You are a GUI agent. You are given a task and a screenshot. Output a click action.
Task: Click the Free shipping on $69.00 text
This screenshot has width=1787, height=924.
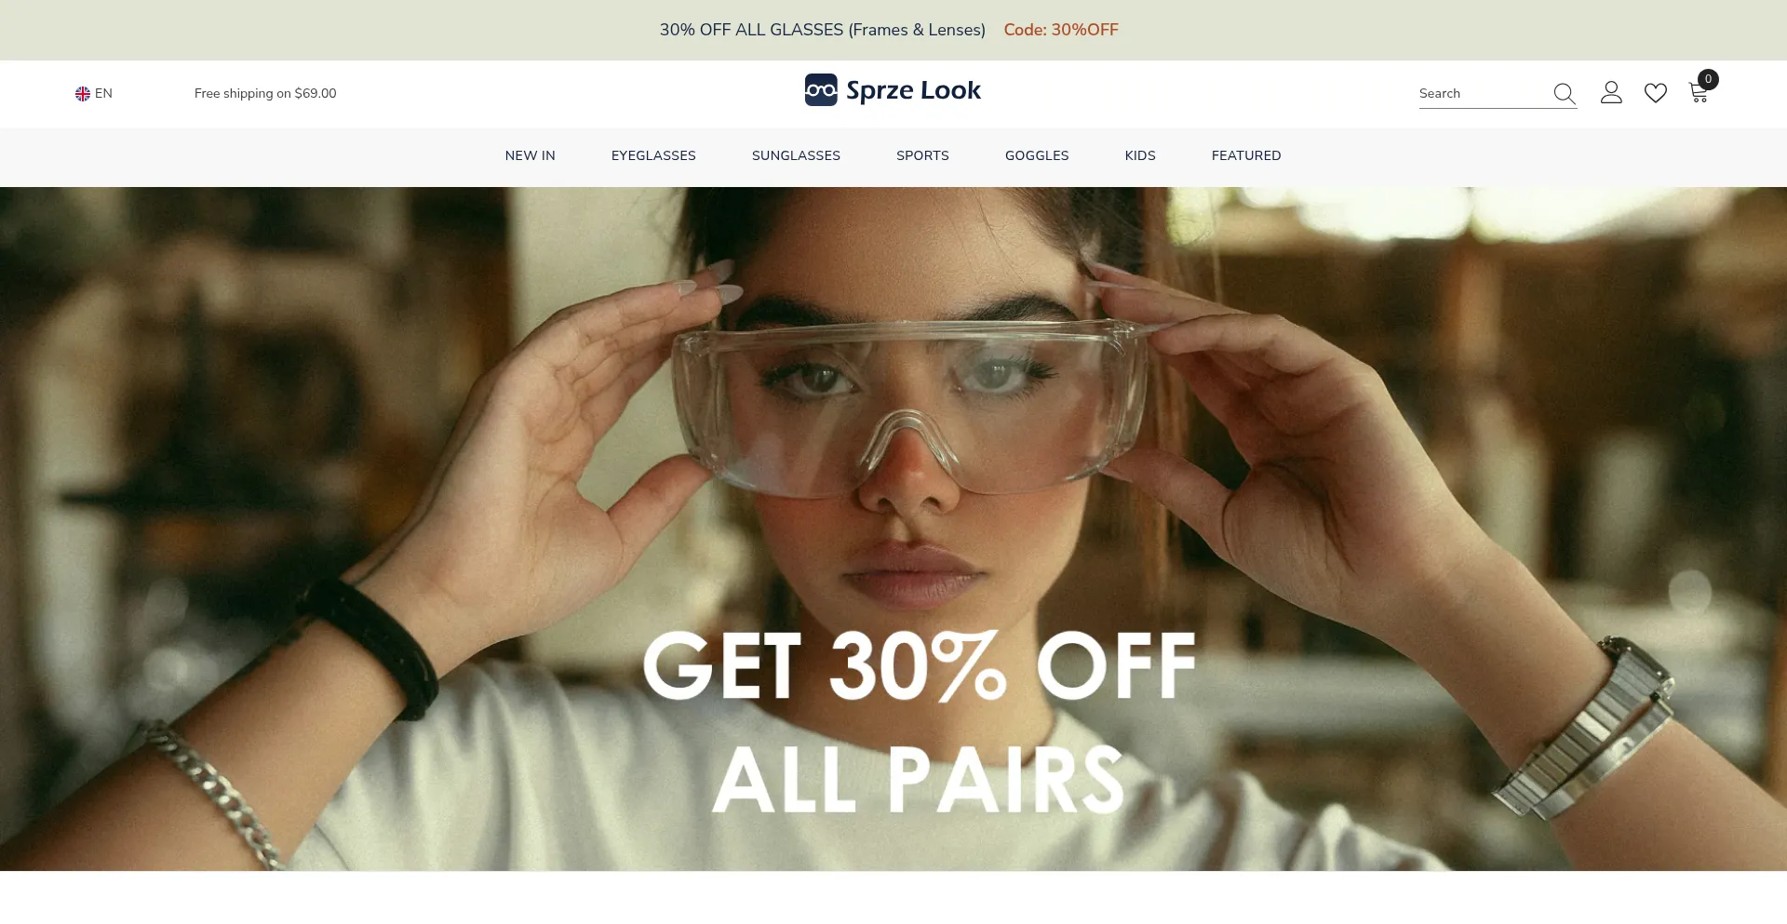point(265,94)
